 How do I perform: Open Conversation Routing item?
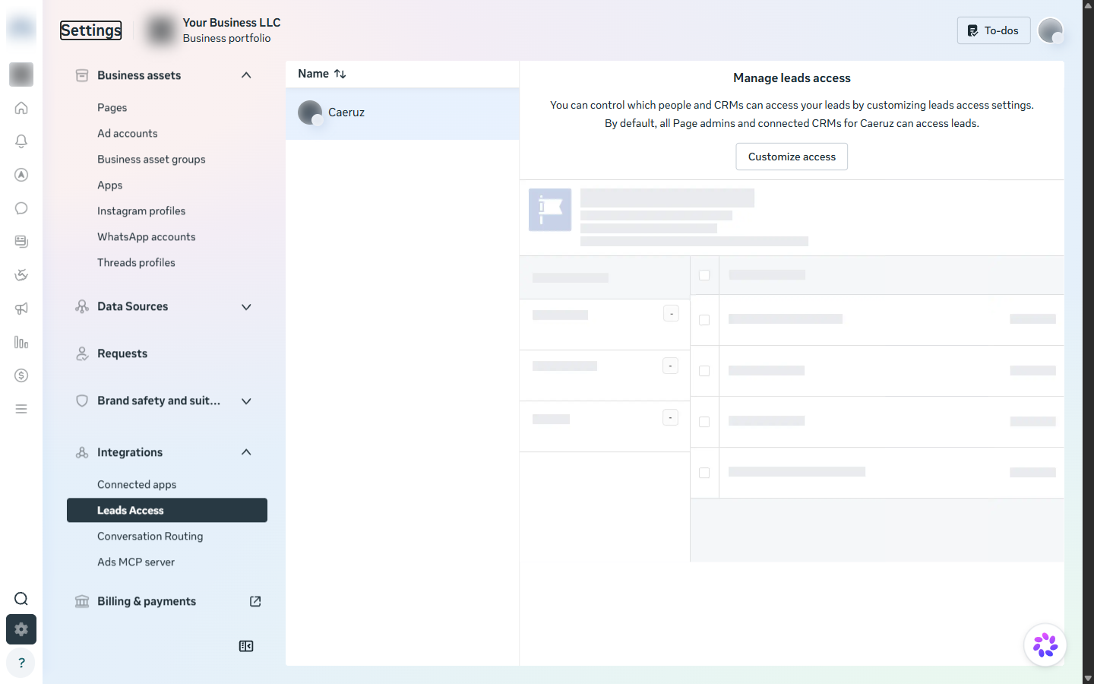(x=150, y=537)
